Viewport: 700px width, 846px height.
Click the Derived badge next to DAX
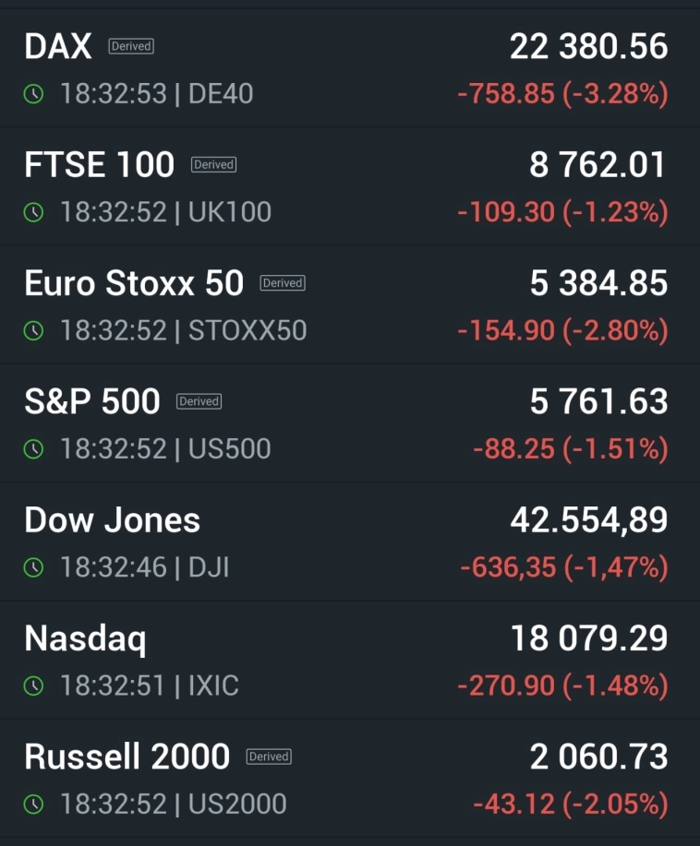[x=131, y=46]
